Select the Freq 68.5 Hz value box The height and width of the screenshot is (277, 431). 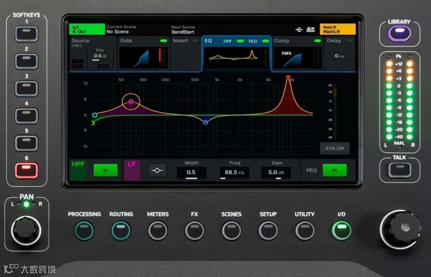[x=235, y=173]
